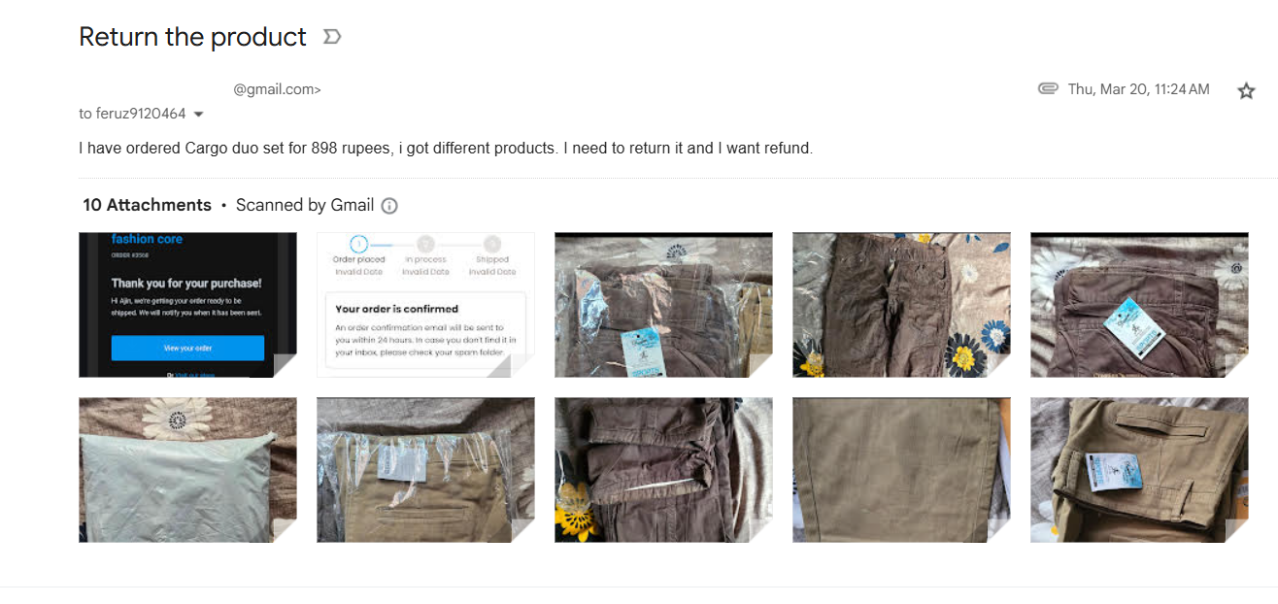Open the 'Your order is confirmed' attachment
The image size is (1278, 604).
tap(425, 305)
